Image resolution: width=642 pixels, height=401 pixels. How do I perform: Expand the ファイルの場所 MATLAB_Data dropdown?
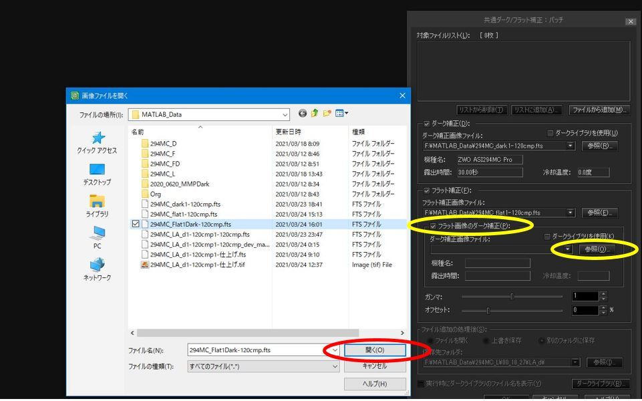click(x=285, y=114)
